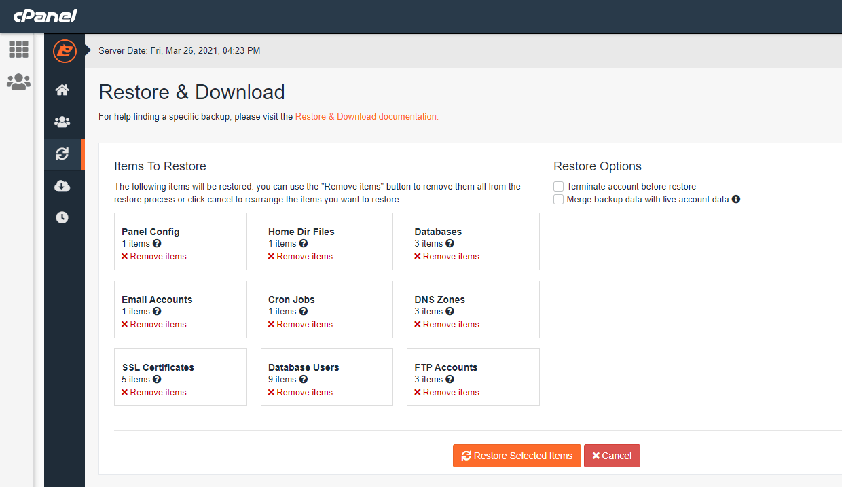Show help for Email Accounts items count
842x487 pixels.
pos(157,312)
